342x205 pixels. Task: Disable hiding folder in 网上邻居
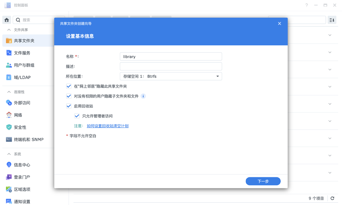click(x=68, y=86)
